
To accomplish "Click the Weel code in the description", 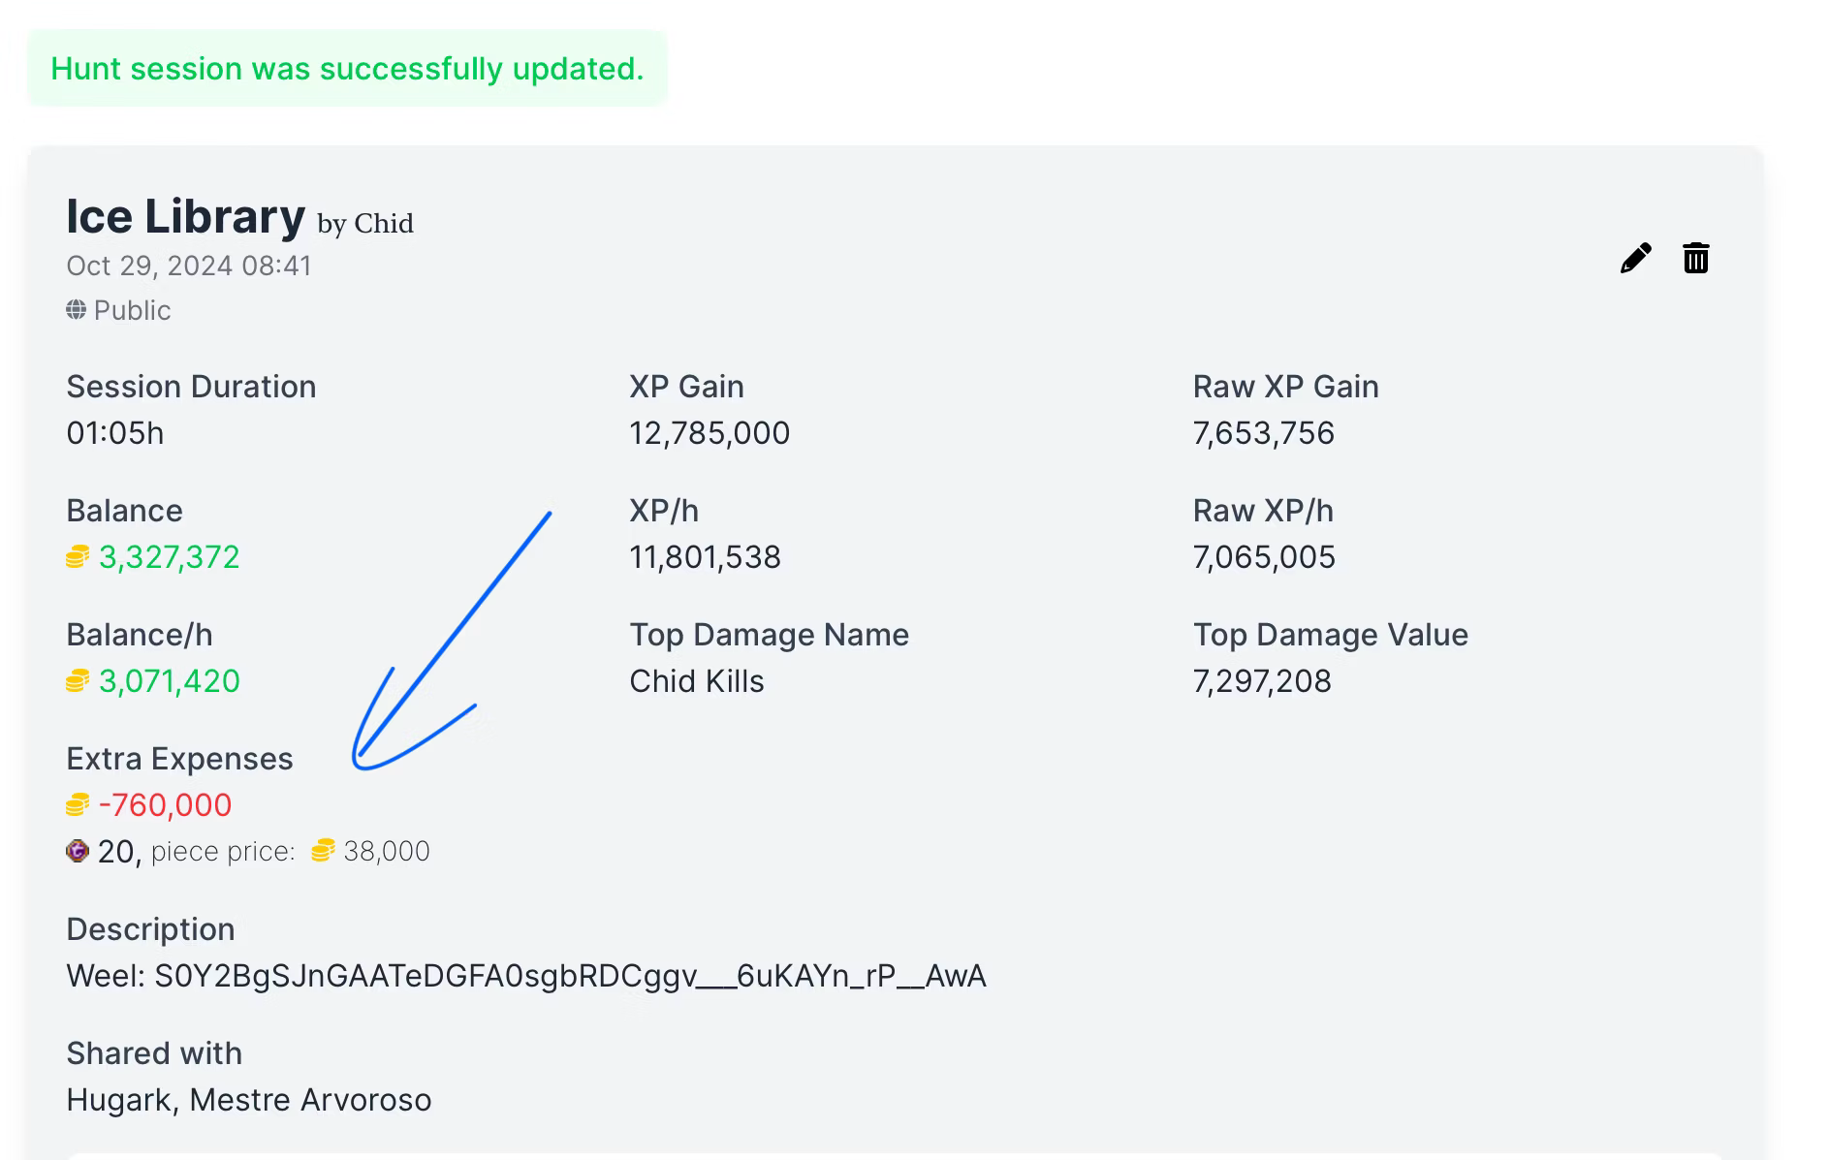I will point(570,975).
